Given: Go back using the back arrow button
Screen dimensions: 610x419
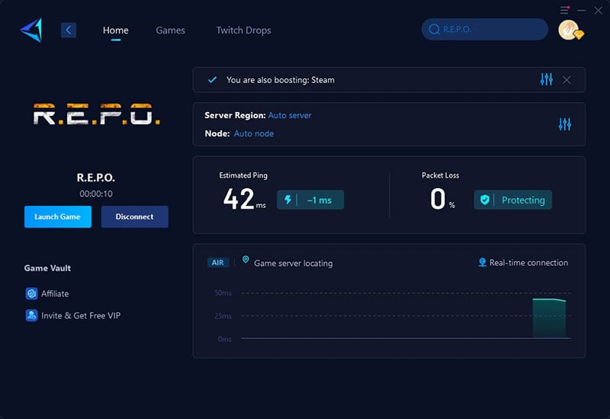Looking at the screenshot, I should pos(69,30).
